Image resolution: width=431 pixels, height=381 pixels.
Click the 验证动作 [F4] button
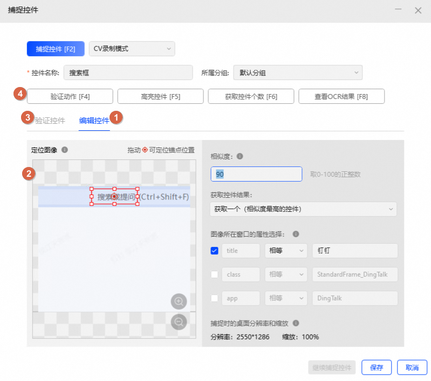point(70,96)
